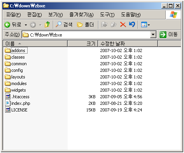This screenshot has height=153, width=184.
Task: Click the classes folder name
Action: (18, 57)
